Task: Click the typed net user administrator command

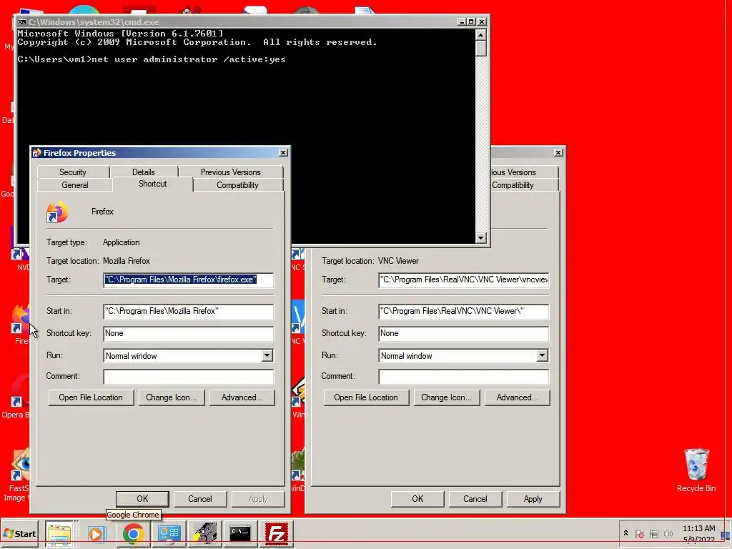Action: tap(189, 59)
